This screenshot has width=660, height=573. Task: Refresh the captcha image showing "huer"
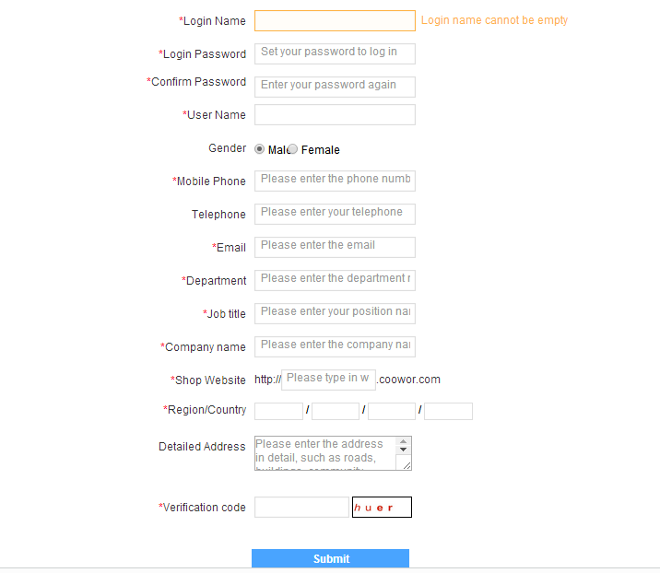[x=382, y=508]
